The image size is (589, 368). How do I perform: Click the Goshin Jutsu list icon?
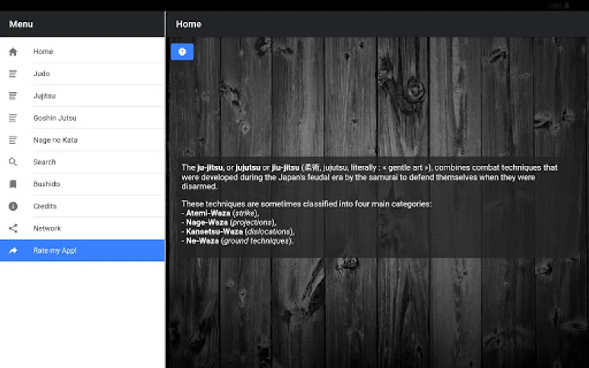coord(13,118)
